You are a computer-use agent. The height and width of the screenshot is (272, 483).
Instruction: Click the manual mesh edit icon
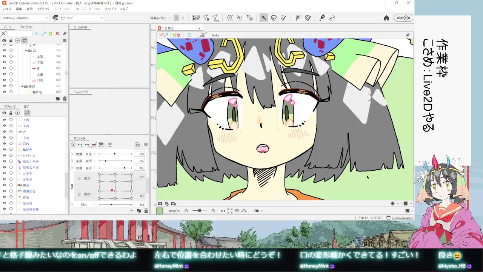[206, 18]
